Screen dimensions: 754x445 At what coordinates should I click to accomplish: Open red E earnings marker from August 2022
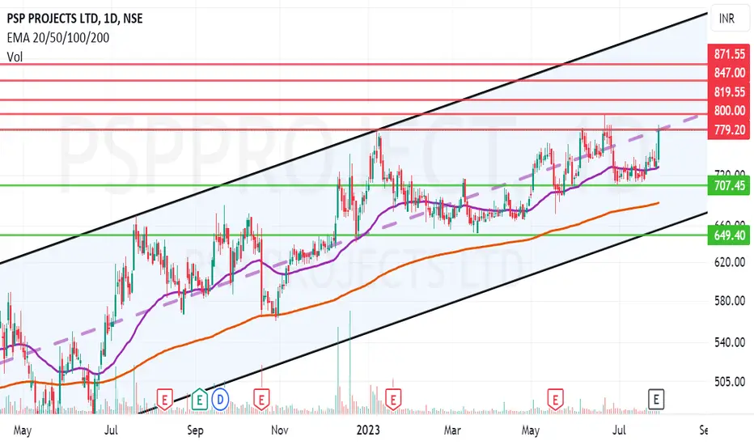pyautogui.click(x=164, y=400)
